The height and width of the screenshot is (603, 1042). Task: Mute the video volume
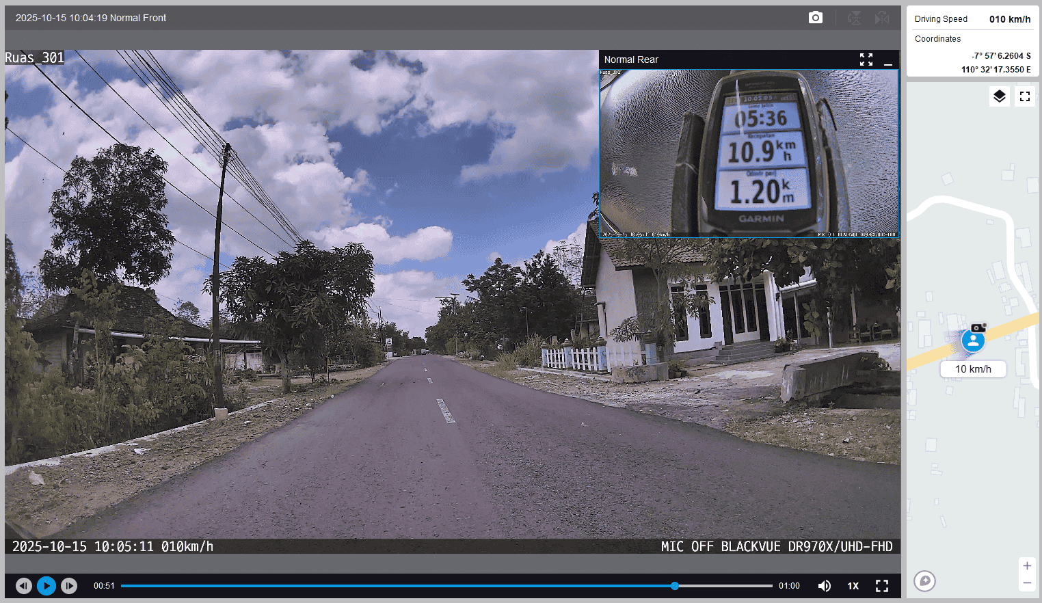point(825,586)
